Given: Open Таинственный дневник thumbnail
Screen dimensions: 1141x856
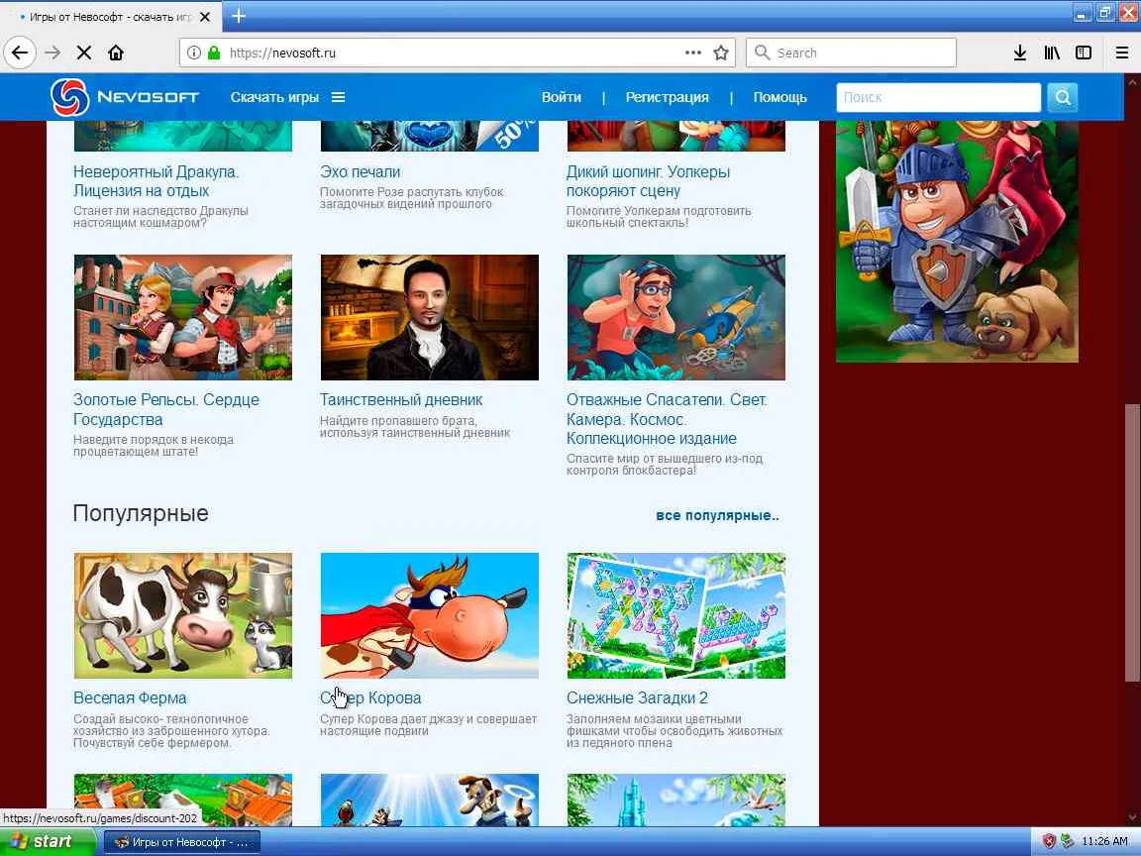Looking at the screenshot, I should (x=429, y=317).
